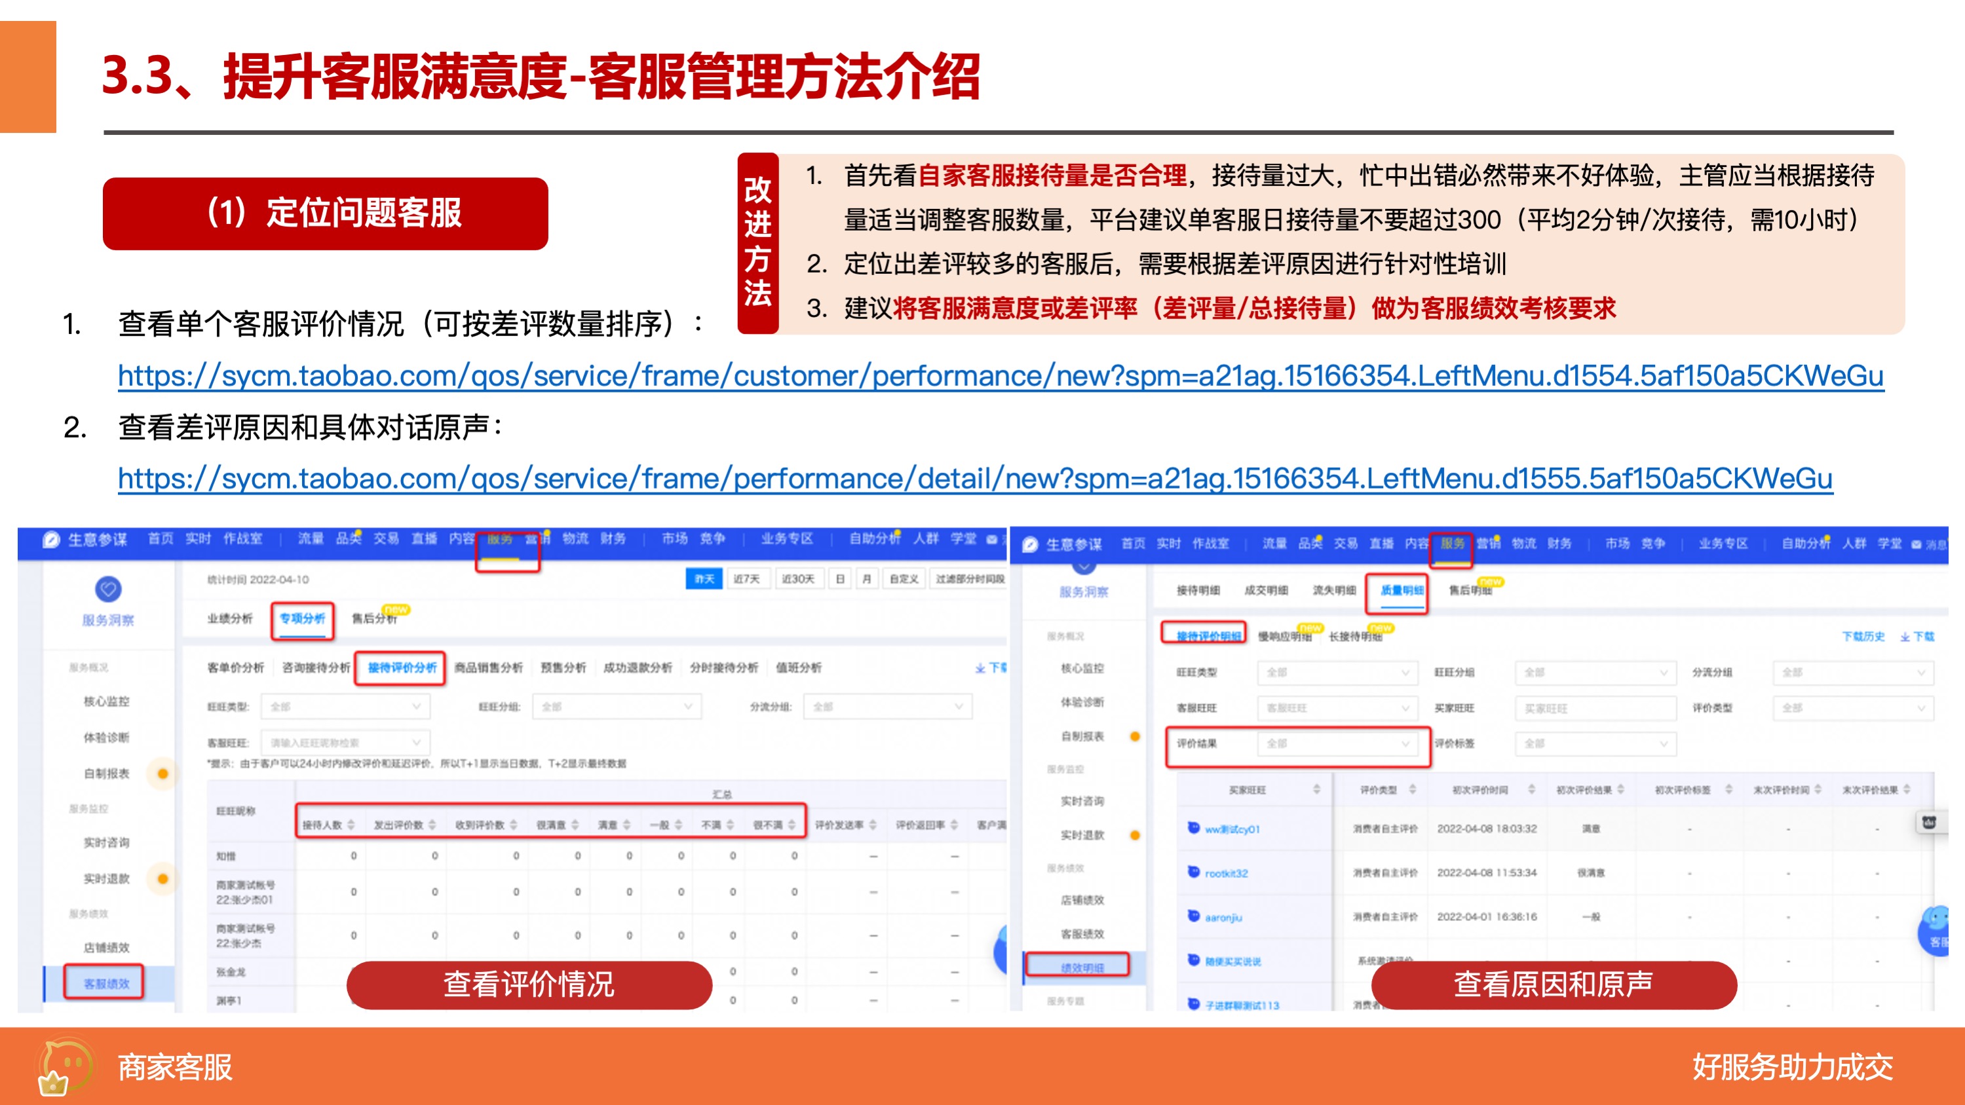This screenshot has width=1965, height=1105.
Task: Sort by 初次评价标签 column arrows
Action: click(1728, 789)
